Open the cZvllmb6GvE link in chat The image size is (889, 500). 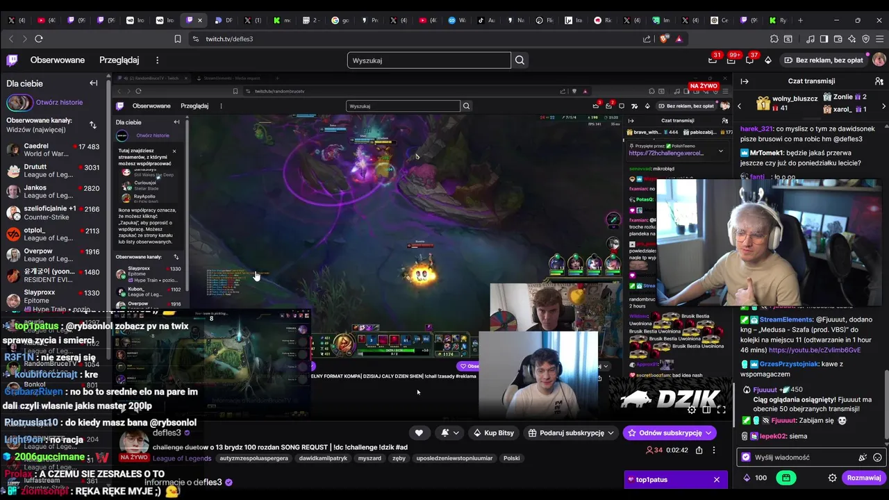click(x=815, y=351)
